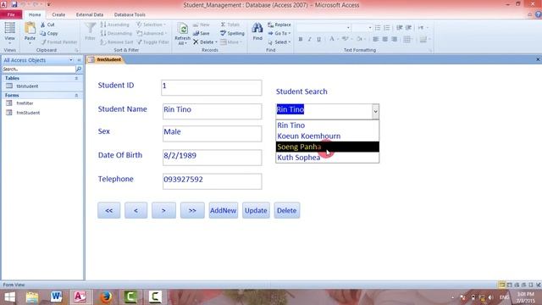This screenshot has height=305, width=542.
Task: Click Delete in Records group
Action: [x=205, y=42]
